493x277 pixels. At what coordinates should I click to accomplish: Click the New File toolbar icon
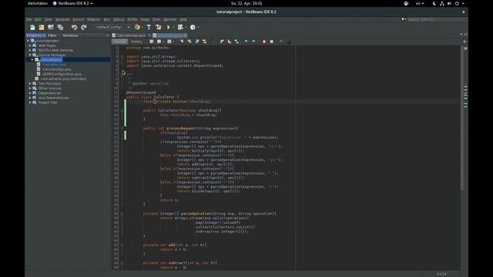coord(32,28)
